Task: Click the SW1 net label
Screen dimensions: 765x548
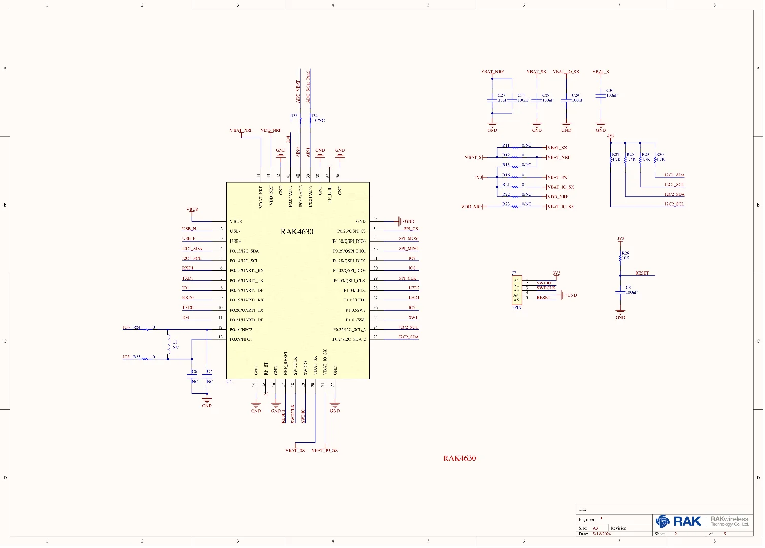Action: (x=413, y=318)
